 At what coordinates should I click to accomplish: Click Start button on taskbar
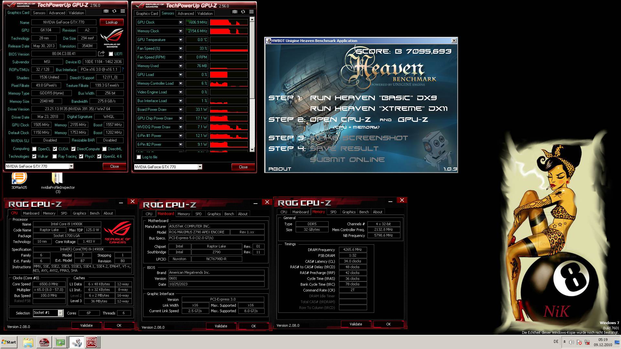click(x=9, y=342)
